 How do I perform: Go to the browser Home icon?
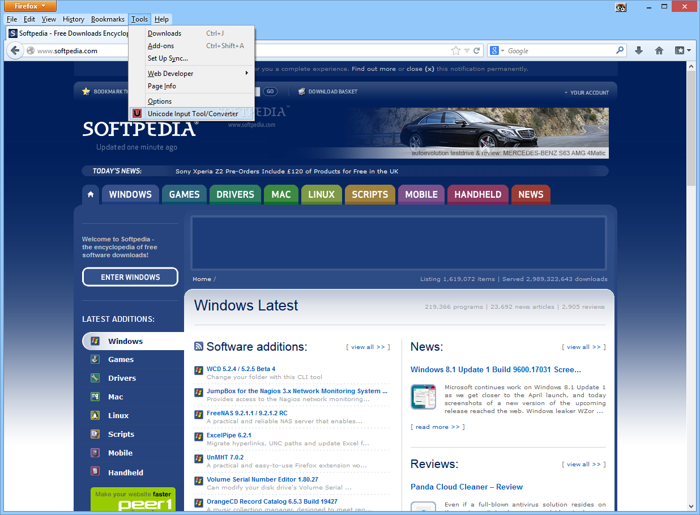(x=659, y=50)
